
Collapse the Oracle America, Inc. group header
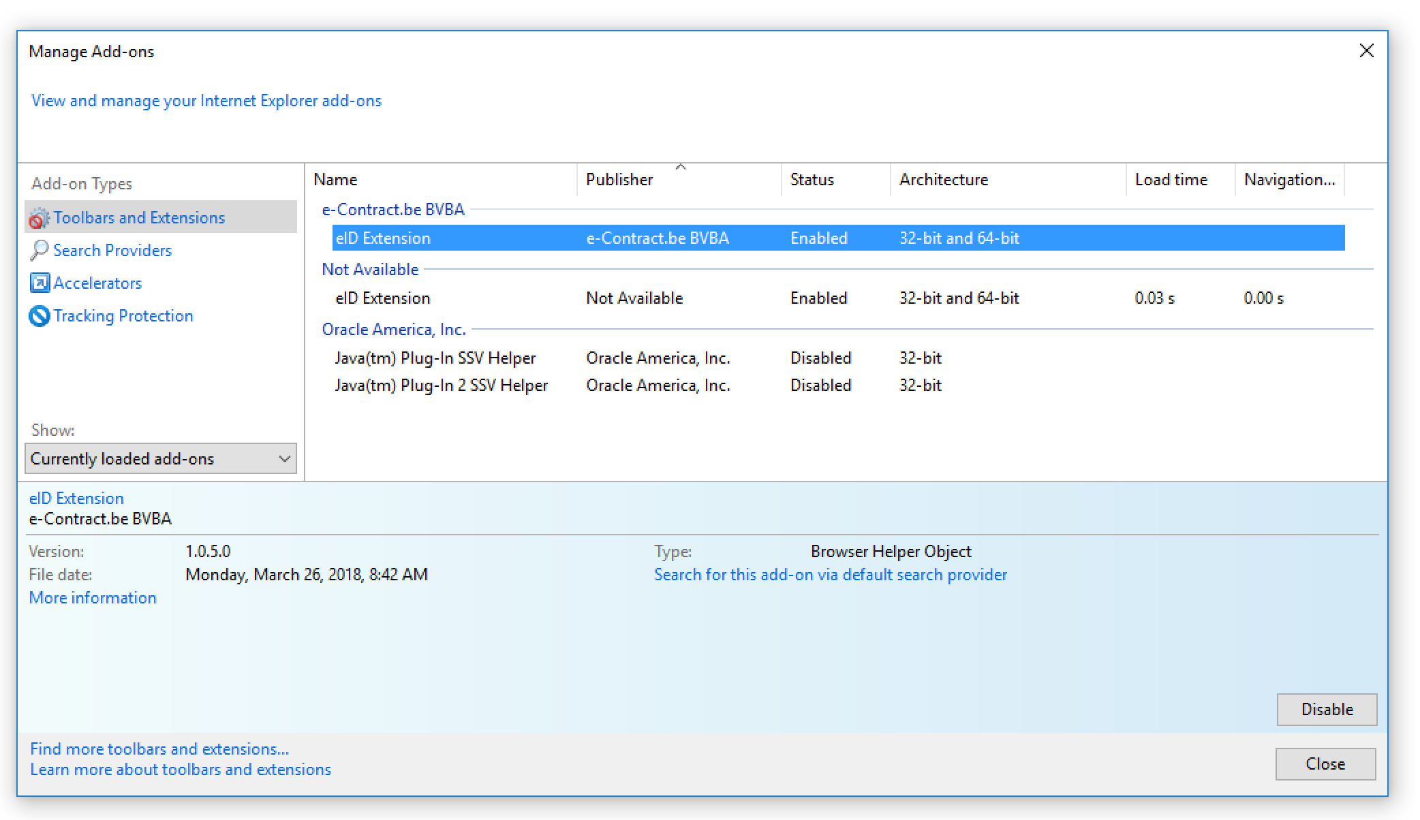394,329
